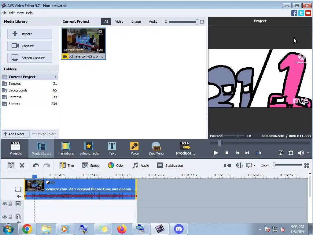Go to next frame
This screenshot has width=313, height=235.
[247, 153]
